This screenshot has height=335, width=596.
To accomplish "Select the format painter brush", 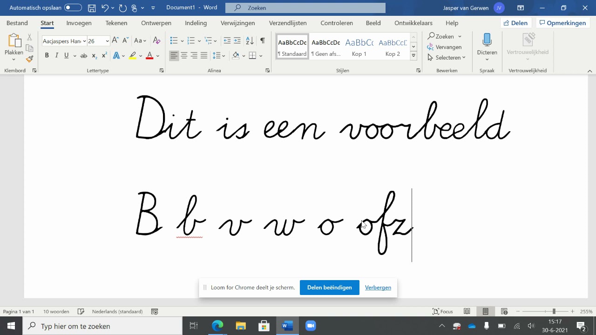I will pos(29,59).
